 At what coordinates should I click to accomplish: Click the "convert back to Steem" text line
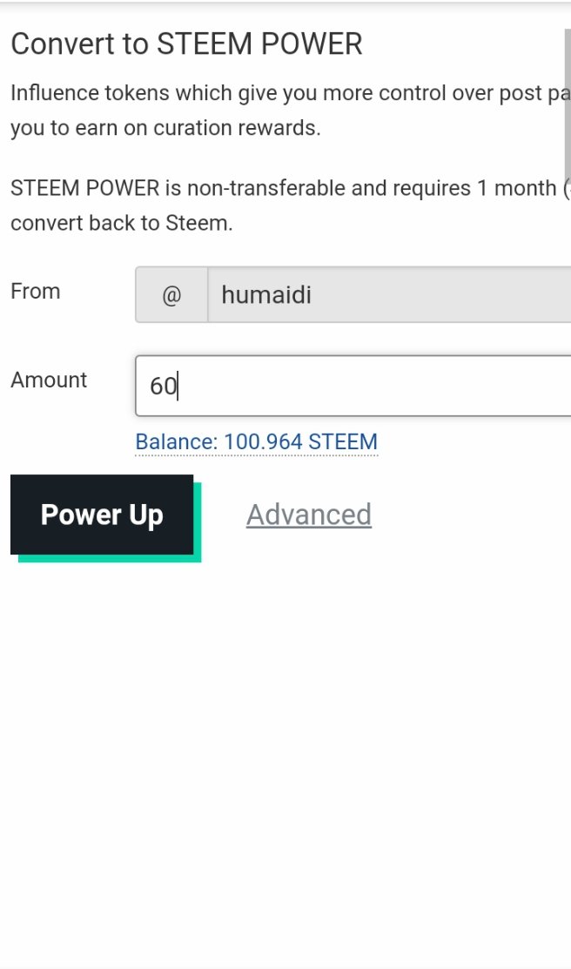122,223
